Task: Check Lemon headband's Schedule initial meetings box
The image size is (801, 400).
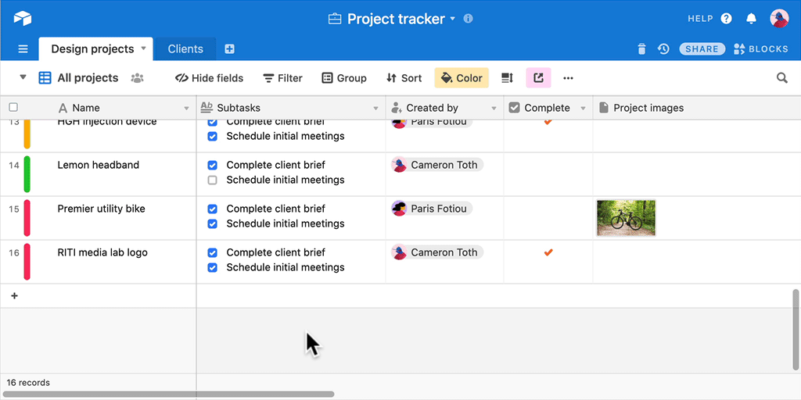Action: [212, 180]
